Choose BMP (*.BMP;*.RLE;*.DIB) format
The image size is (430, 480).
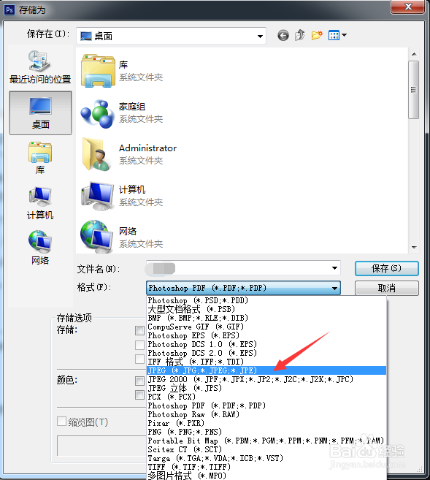pos(266,318)
